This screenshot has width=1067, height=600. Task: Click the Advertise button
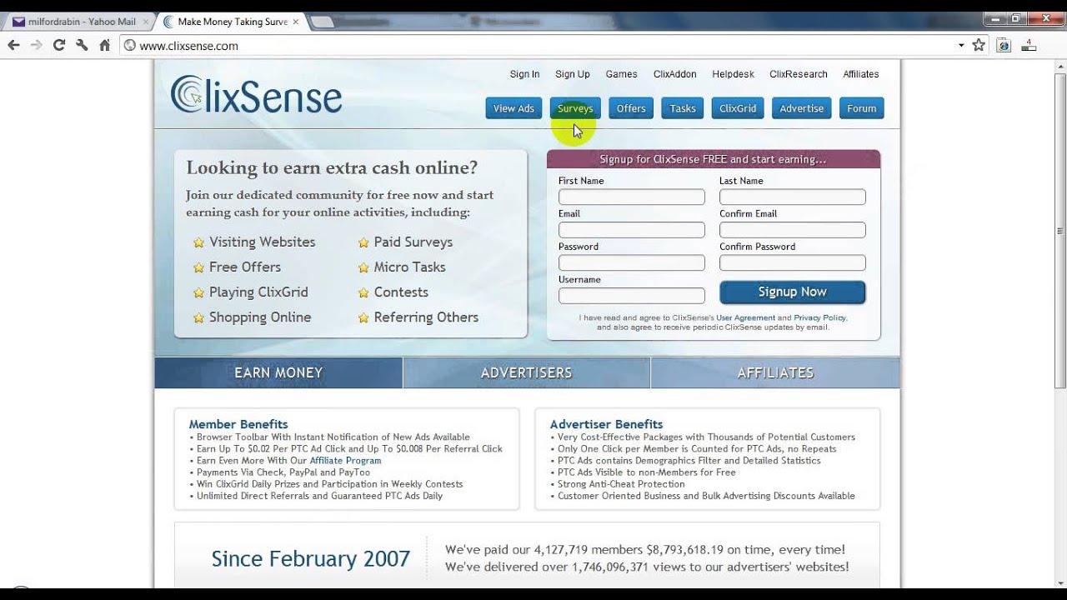tap(802, 108)
